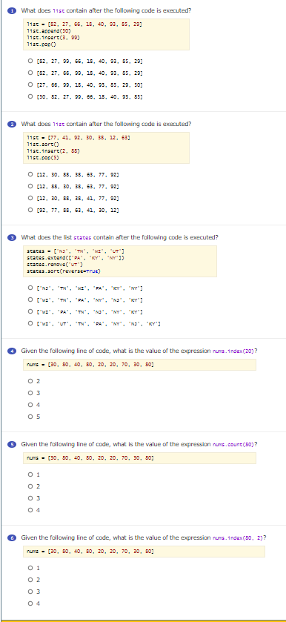This screenshot has width=286, height=622.
Task: Click the question 1 number badge
Action: tap(13, 10)
